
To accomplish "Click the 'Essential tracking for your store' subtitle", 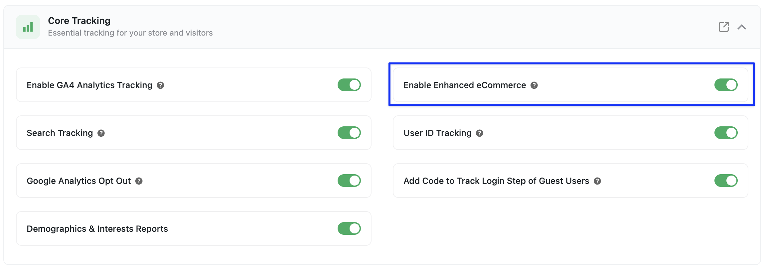I will tap(130, 33).
